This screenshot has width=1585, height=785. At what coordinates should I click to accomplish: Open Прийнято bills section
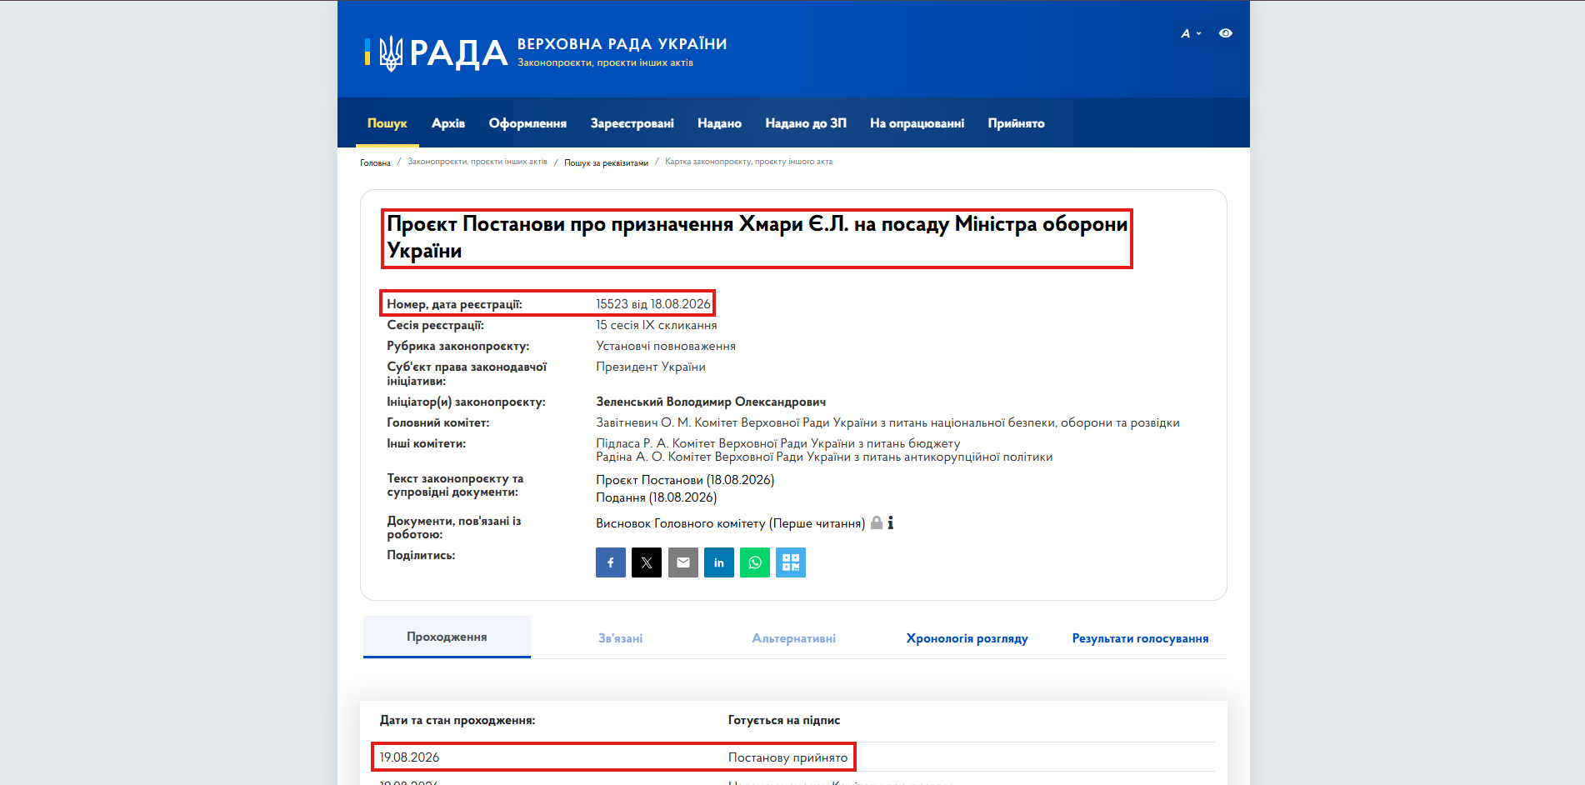click(x=1017, y=123)
